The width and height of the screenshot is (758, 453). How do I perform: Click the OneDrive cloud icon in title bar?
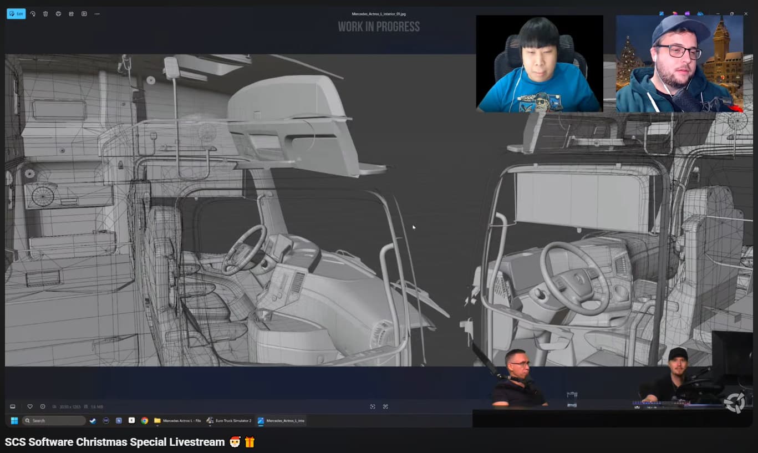pyautogui.click(x=700, y=14)
